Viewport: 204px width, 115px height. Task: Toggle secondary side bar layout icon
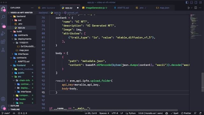pyautogui.click(x=196, y=2)
